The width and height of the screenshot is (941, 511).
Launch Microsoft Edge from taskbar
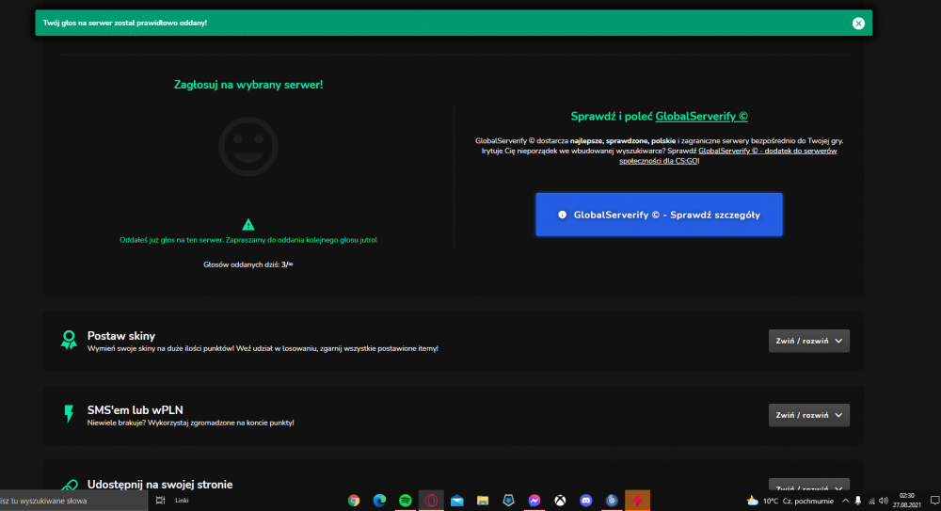click(379, 501)
